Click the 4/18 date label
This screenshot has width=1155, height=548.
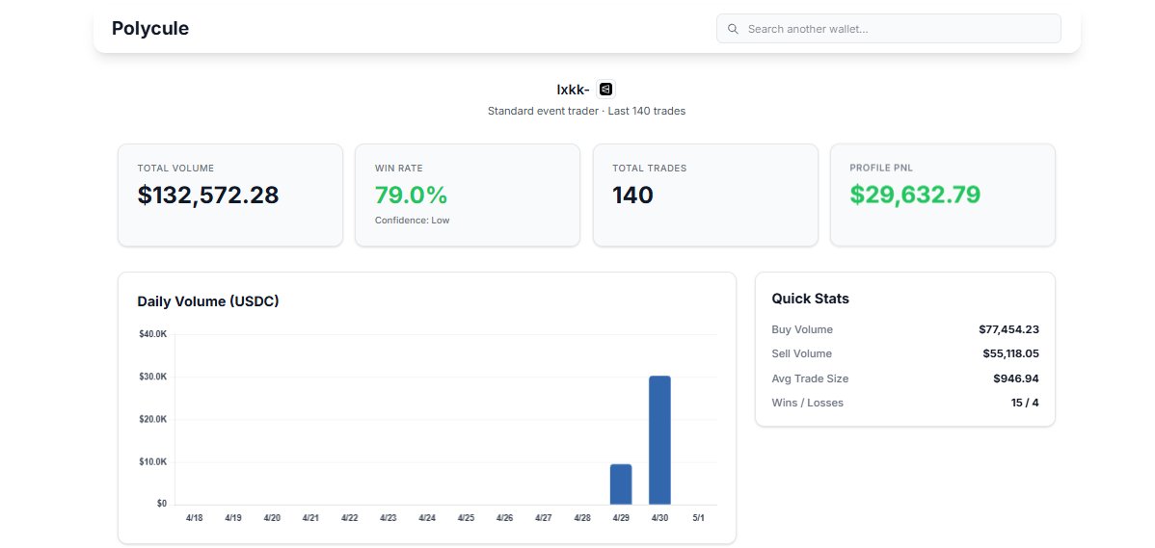coord(195,518)
